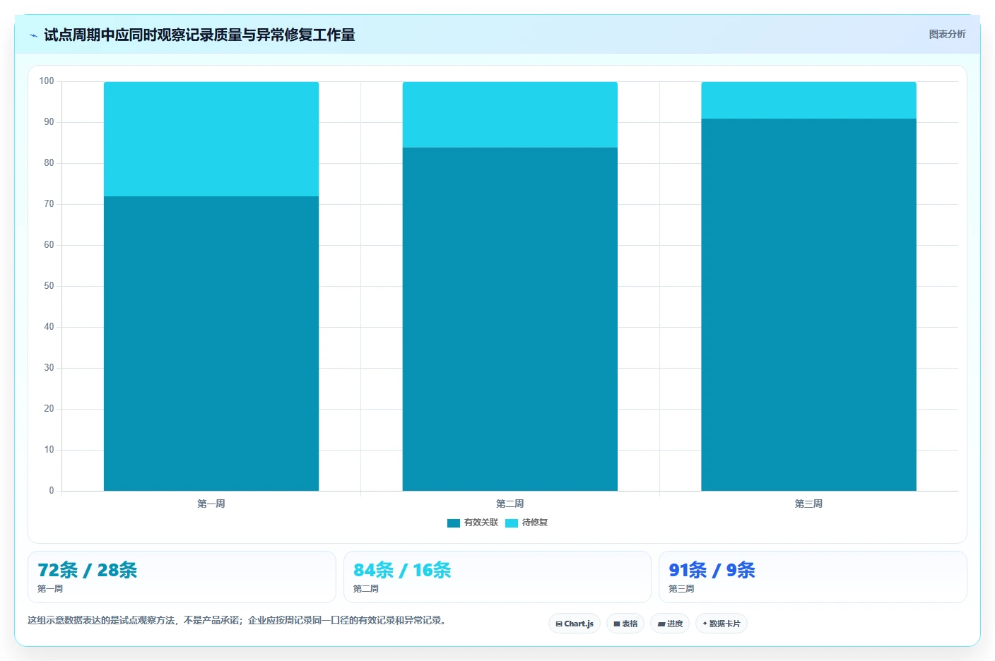The width and height of the screenshot is (995, 661).
Task: Open the 91条 / 9条 data card
Action: pos(813,577)
